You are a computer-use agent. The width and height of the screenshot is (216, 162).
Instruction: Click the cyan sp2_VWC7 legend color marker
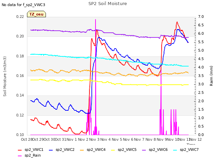point(175,150)
